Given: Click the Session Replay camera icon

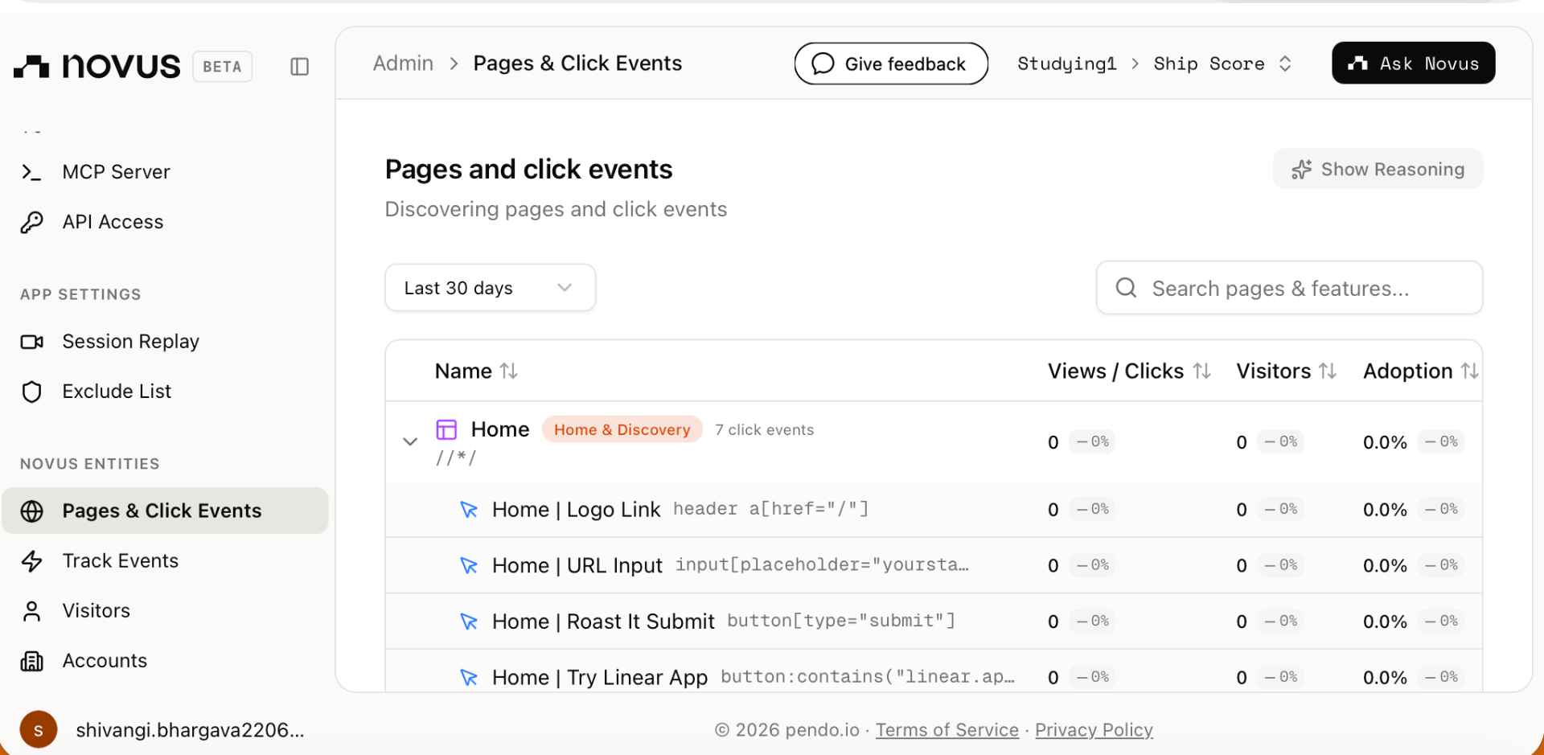Looking at the screenshot, I should pyautogui.click(x=31, y=342).
